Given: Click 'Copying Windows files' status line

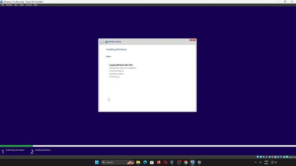Looking at the screenshot, I should coord(121,65).
